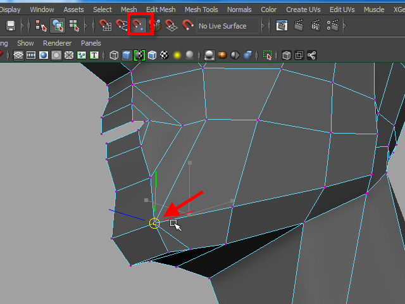Click the green Y-axis manipulator handle

coord(155,191)
